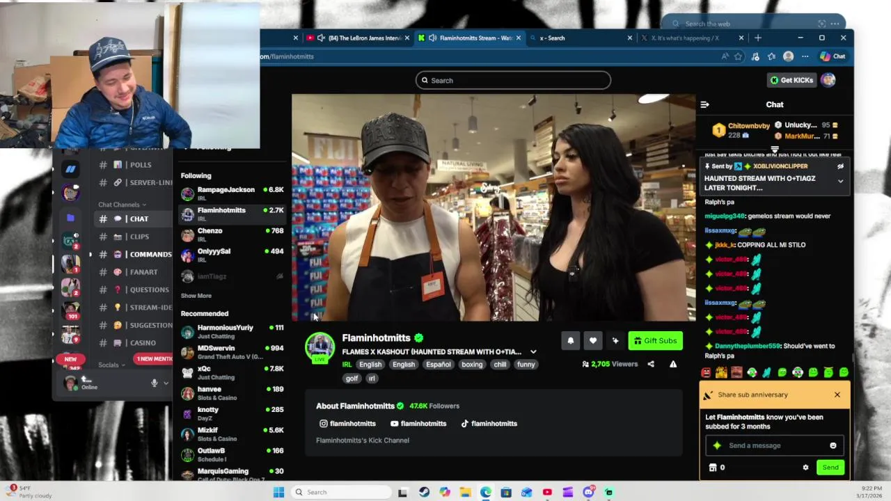Image resolution: width=891 pixels, height=501 pixels.
Task: Click the share icon next to viewer count
Action: click(x=651, y=364)
